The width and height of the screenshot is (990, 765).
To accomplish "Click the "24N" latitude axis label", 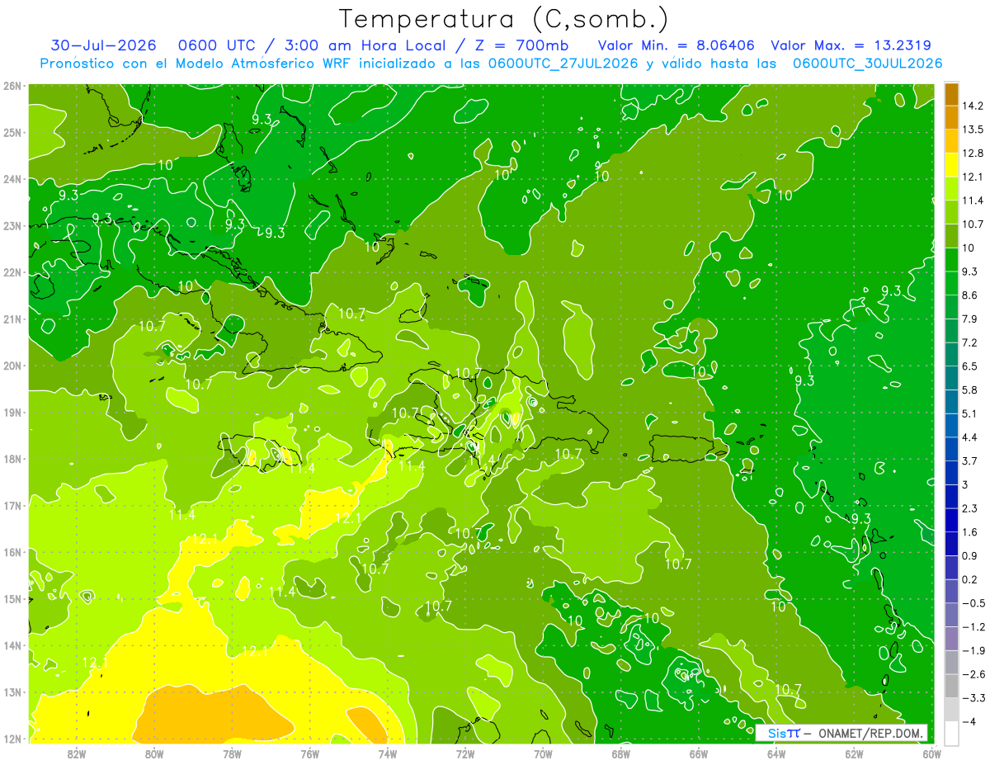I will click(12, 179).
